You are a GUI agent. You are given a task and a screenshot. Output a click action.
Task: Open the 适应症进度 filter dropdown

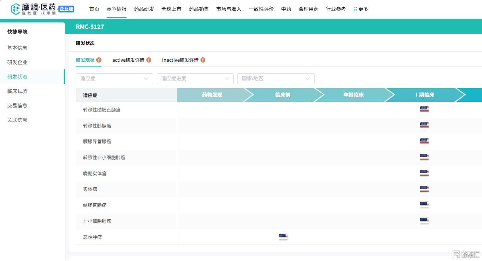point(195,79)
